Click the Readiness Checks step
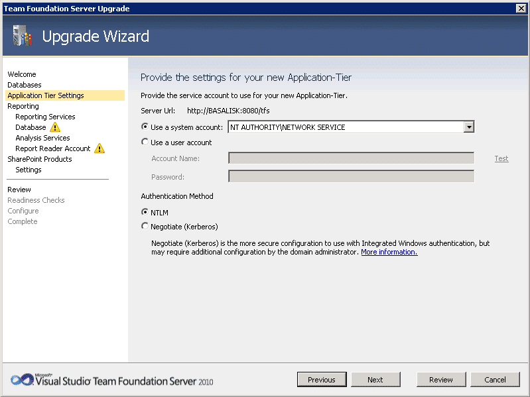The image size is (530, 397). [36, 200]
